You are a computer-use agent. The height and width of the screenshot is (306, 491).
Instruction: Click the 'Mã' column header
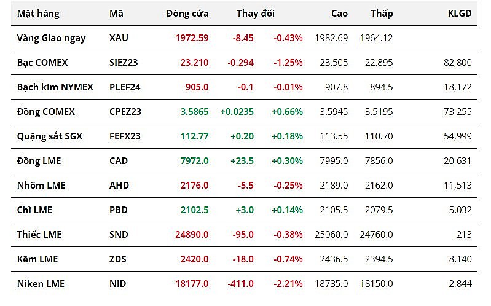point(116,14)
